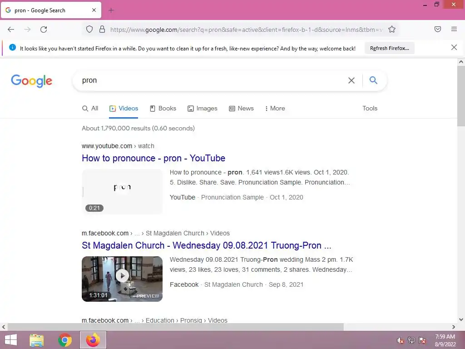Open File Explorer from the taskbar
This screenshot has height=349, width=465.
click(37, 340)
